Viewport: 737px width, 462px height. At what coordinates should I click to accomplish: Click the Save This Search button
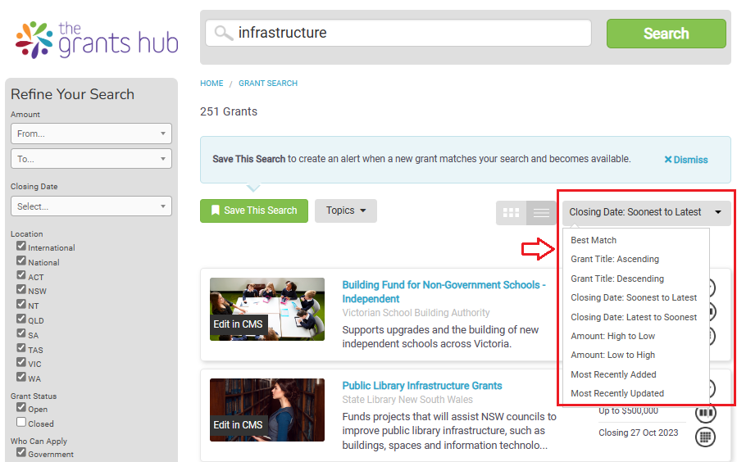point(253,211)
